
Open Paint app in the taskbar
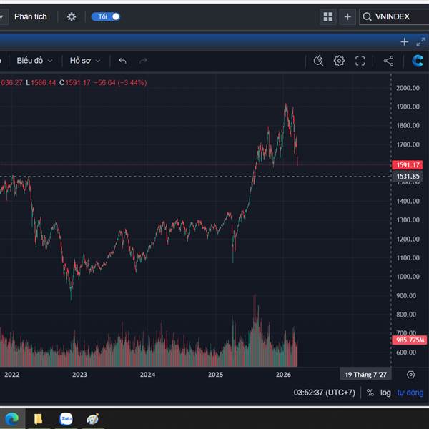[92, 418]
